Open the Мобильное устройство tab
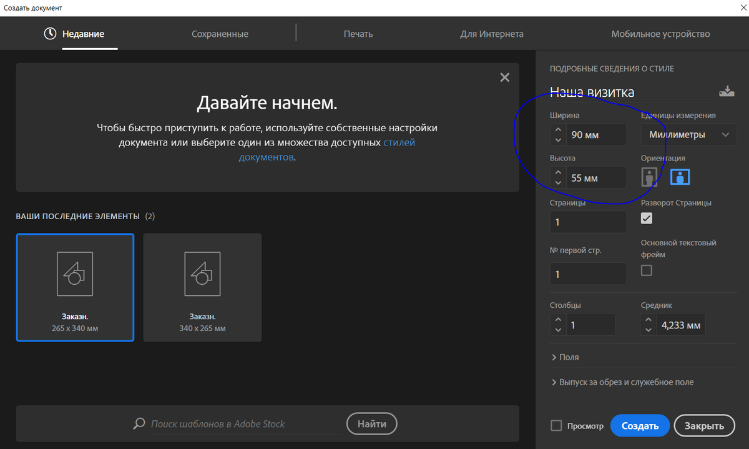 pos(660,34)
